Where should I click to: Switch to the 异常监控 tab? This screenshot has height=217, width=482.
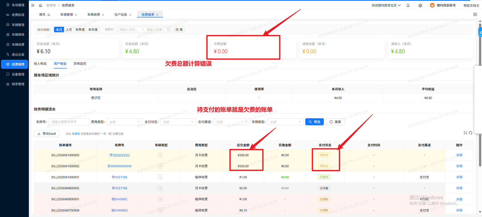(x=80, y=63)
